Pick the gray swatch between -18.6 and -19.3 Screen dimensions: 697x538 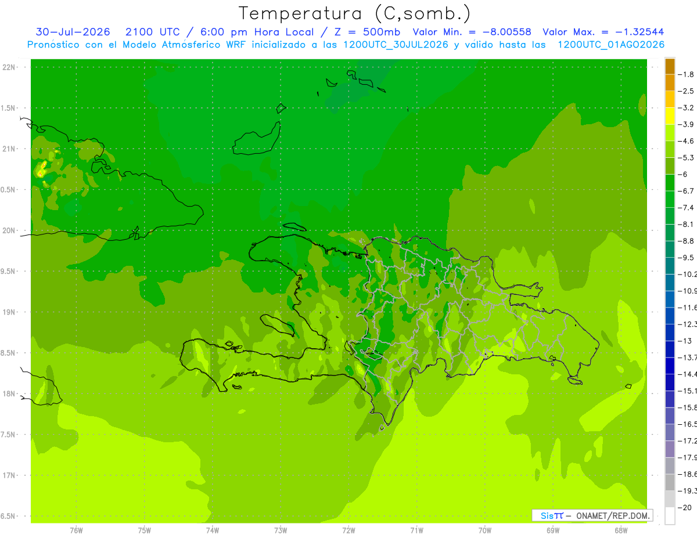(670, 482)
